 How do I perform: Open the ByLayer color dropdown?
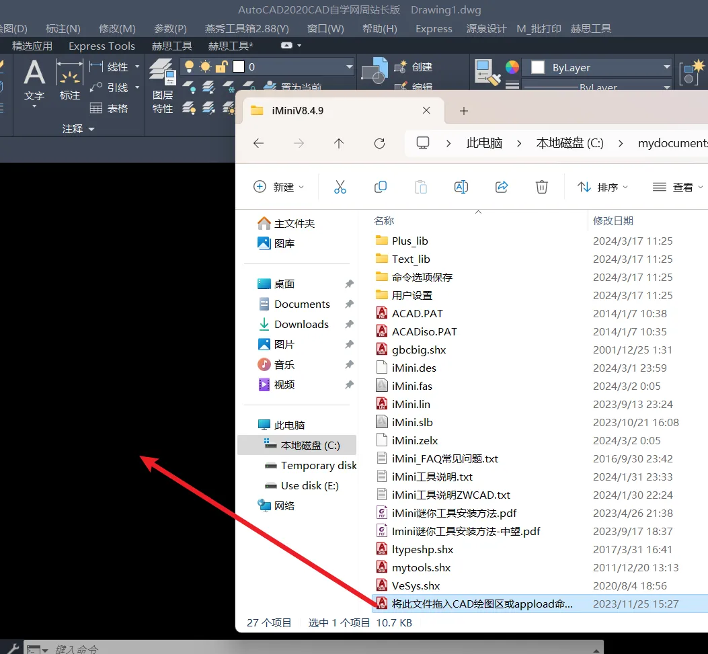click(596, 67)
